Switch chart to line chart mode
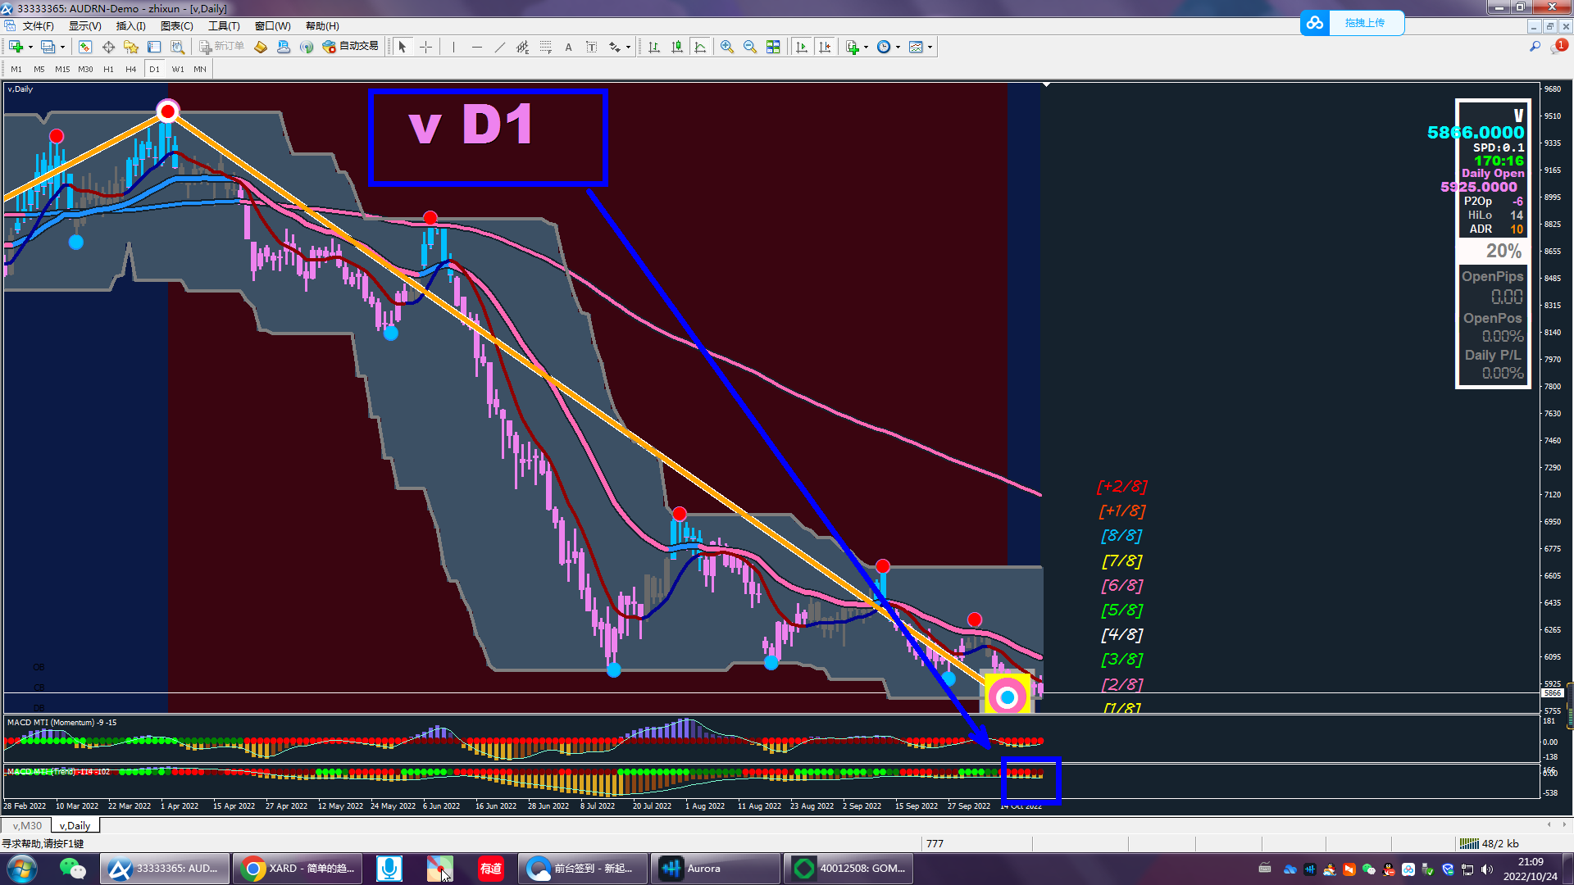Image resolution: width=1574 pixels, height=885 pixels. (700, 48)
